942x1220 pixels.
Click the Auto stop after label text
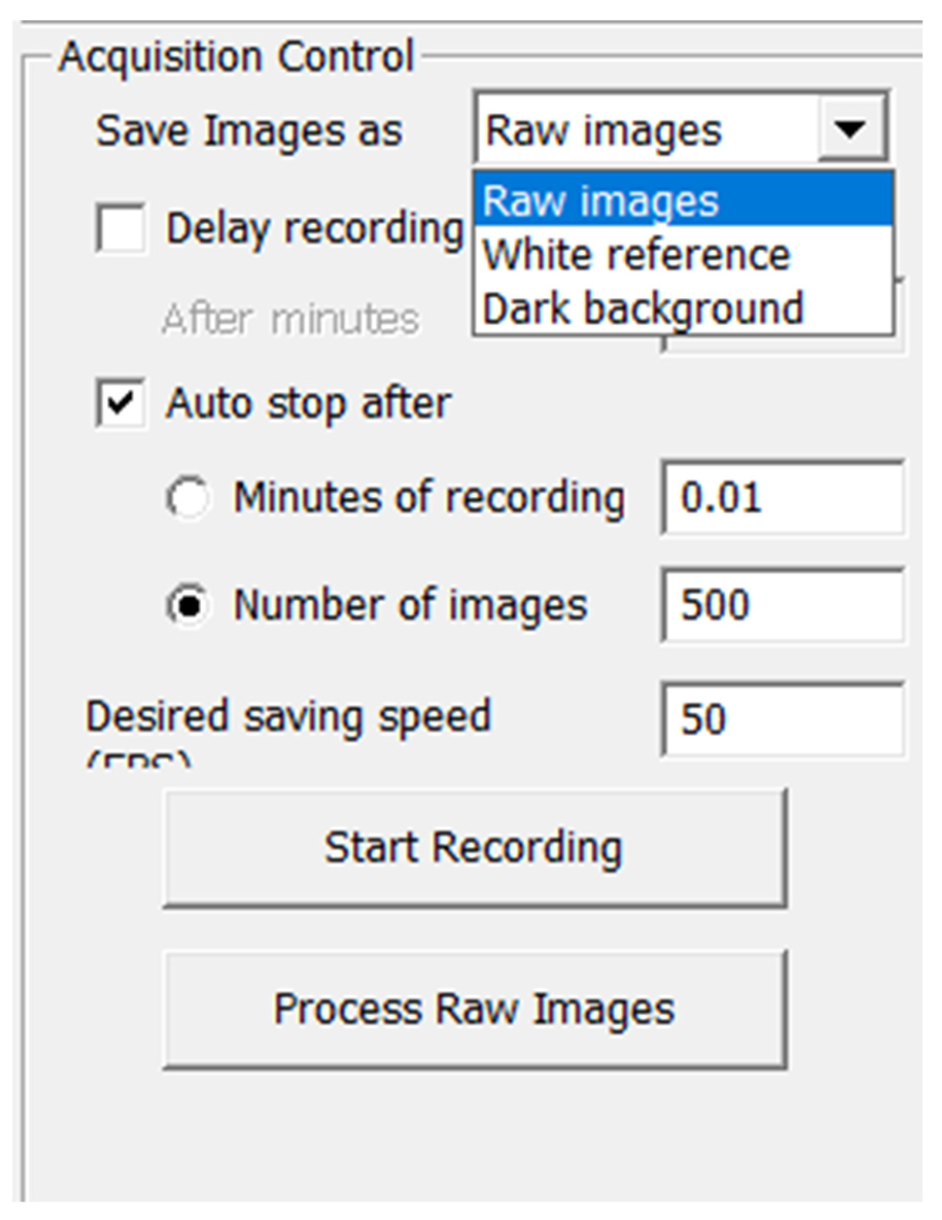coord(308,403)
